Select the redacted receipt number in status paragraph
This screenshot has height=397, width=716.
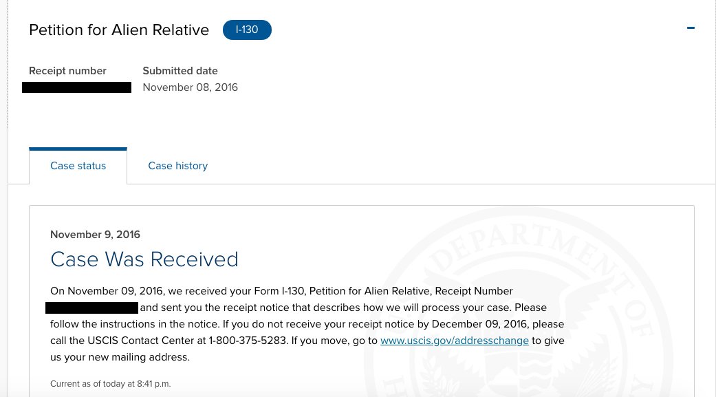91,308
